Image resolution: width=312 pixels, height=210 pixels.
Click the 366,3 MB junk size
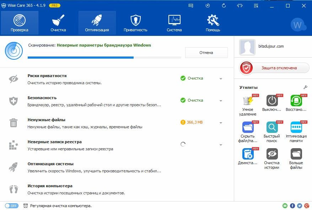pos(195,122)
